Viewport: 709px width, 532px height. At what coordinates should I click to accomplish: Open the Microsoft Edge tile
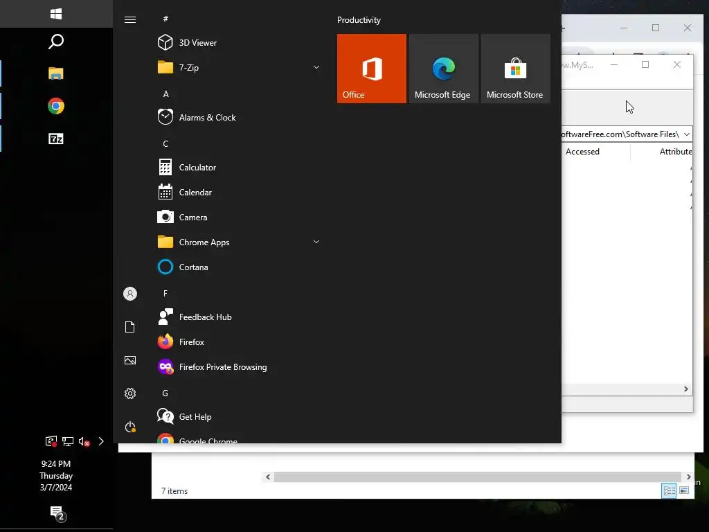point(444,69)
